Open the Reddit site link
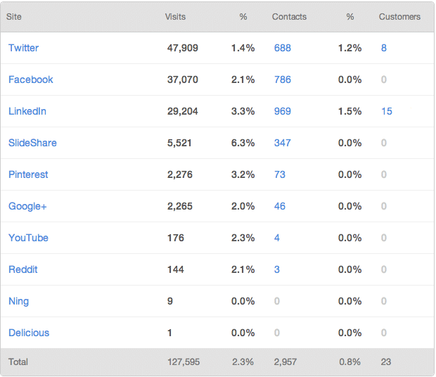The width and height of the screenshot is (436, 377). pyautogui.click(x=23, y=269)
